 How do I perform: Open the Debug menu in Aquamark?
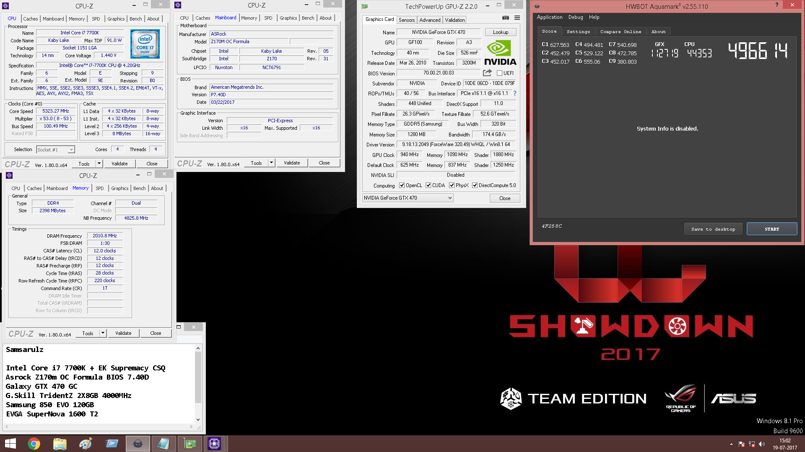576,17
